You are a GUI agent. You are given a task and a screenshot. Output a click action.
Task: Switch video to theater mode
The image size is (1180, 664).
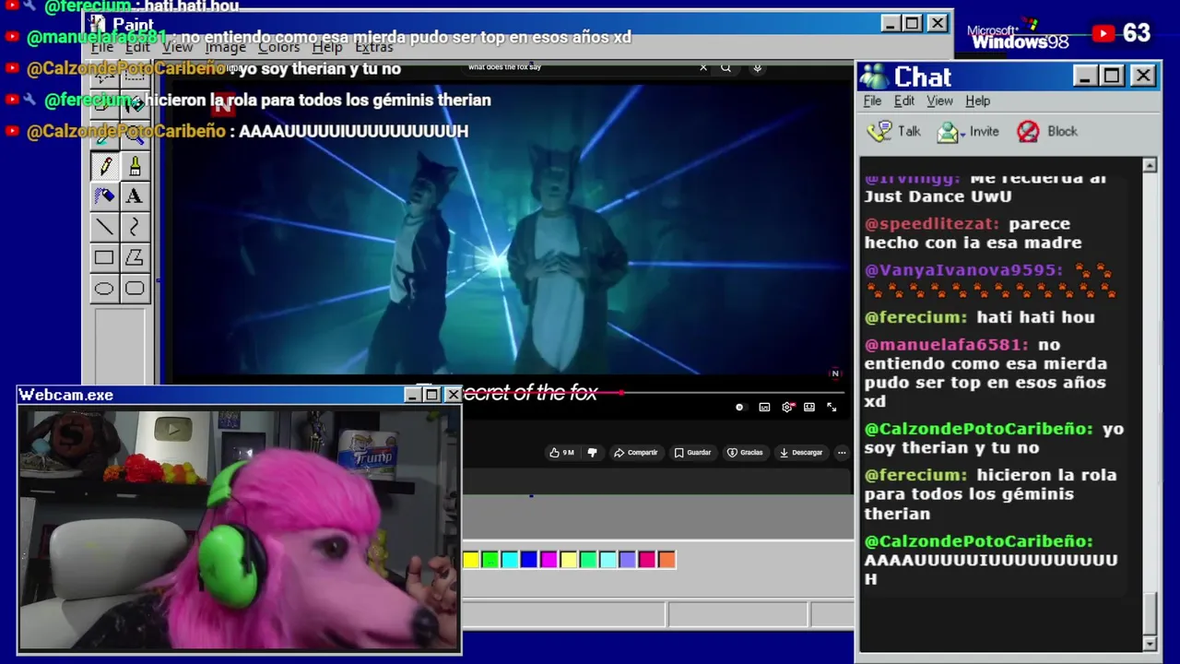tap(809, 407)
